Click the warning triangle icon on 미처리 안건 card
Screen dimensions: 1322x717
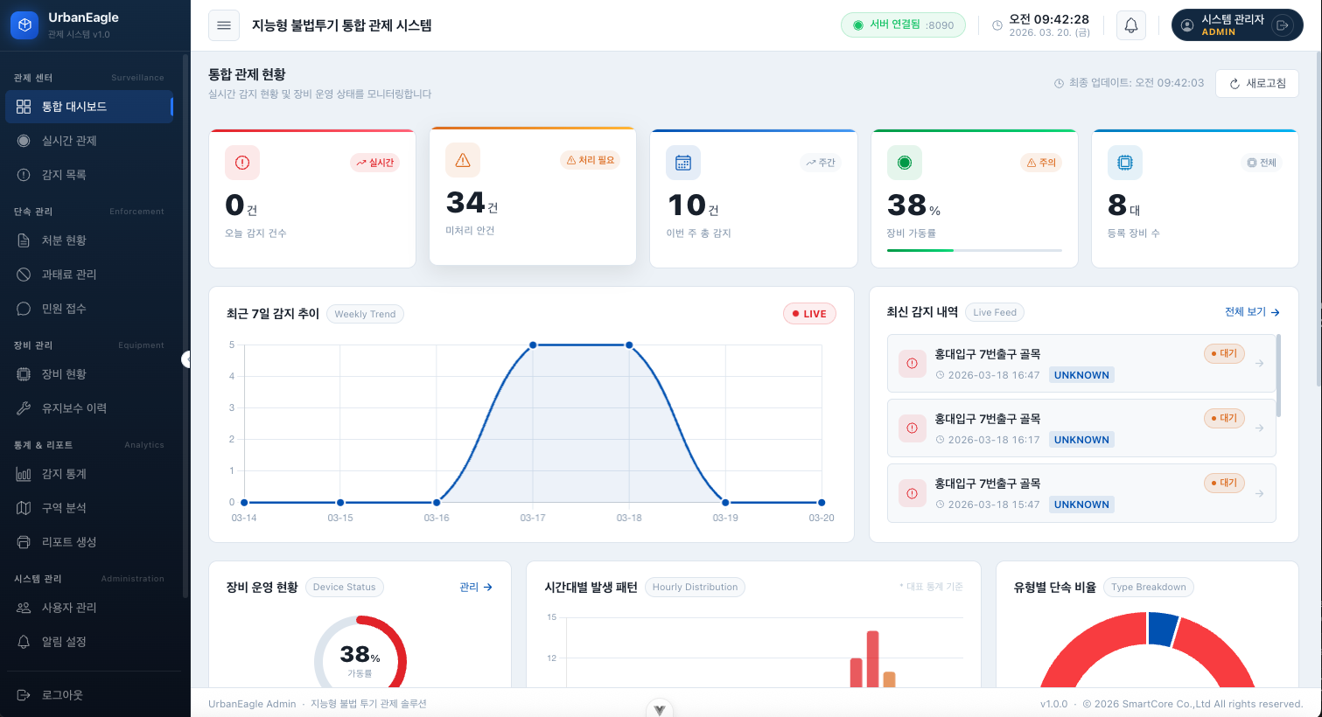tap(463, 160)
